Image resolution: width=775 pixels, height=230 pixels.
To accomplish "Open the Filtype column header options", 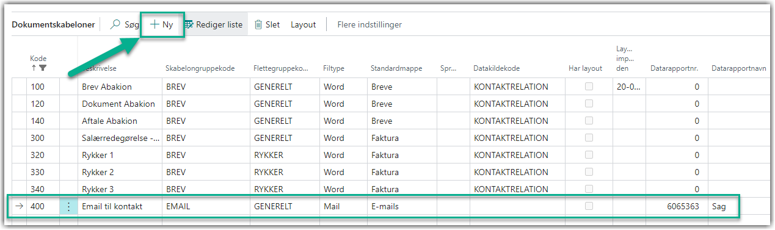I will coord(333,69).
